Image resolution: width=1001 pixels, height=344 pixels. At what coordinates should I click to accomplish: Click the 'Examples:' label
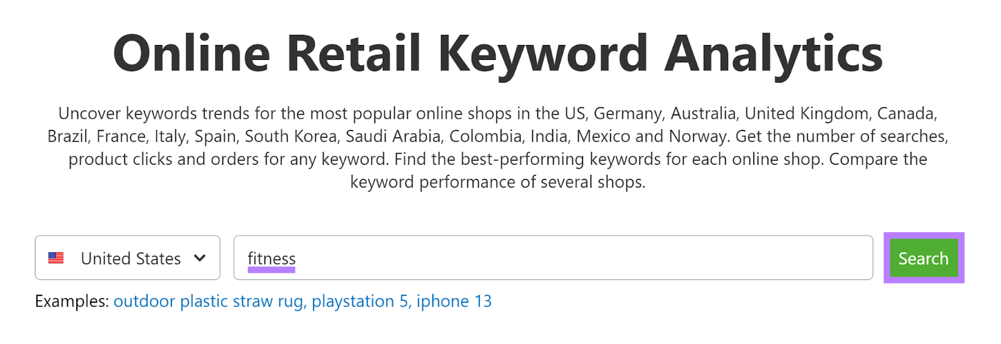(x=73, y=302)
